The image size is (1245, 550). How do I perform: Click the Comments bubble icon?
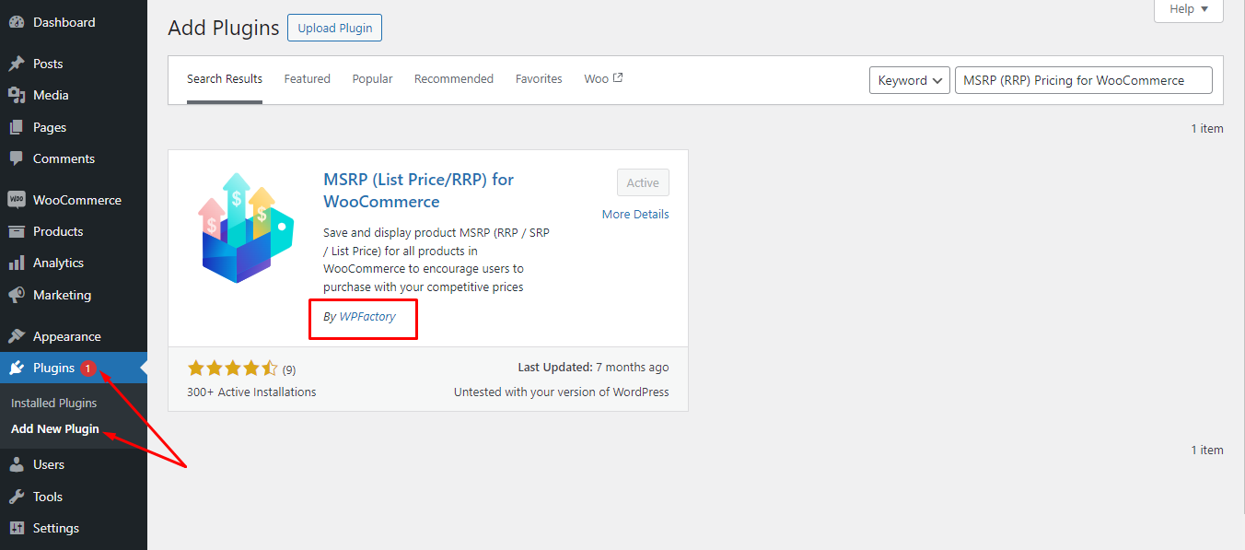pyautogui.click(x=17, y=158)
